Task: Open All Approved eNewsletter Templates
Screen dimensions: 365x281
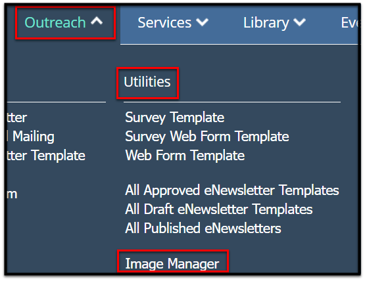Action: point(232,190)
